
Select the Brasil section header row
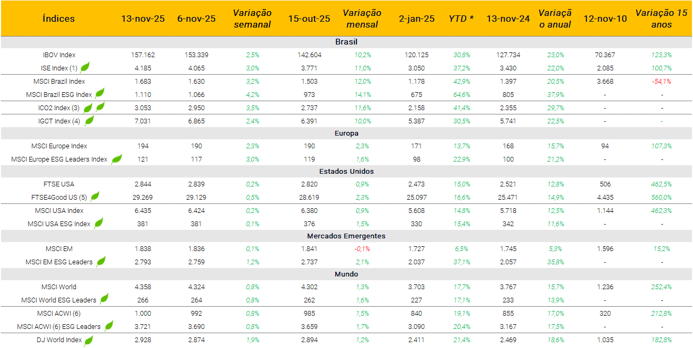[x=346, y=42]
